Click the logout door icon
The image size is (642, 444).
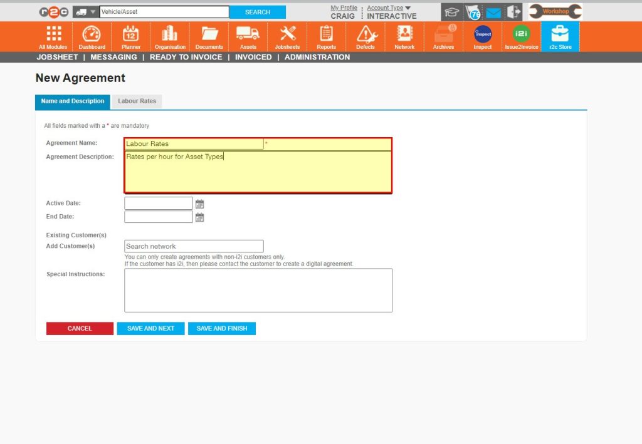point(514,12)
